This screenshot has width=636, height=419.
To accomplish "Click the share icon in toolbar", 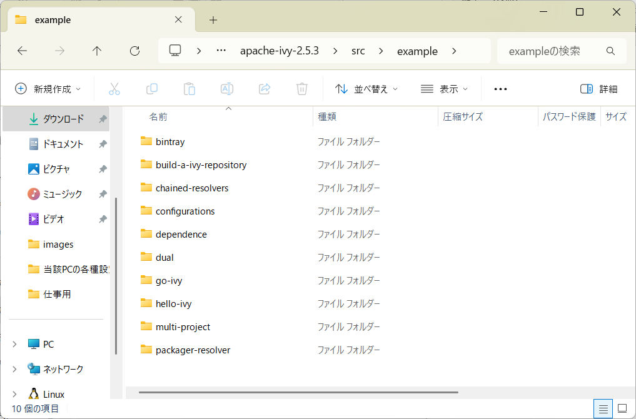I will (265, 89).
